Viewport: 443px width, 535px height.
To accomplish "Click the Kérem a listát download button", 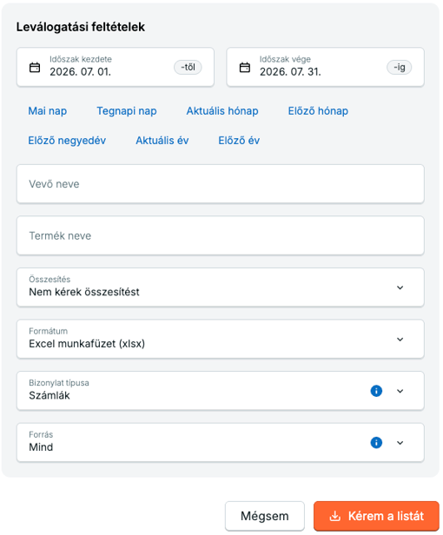I will [x=376, y=516].
